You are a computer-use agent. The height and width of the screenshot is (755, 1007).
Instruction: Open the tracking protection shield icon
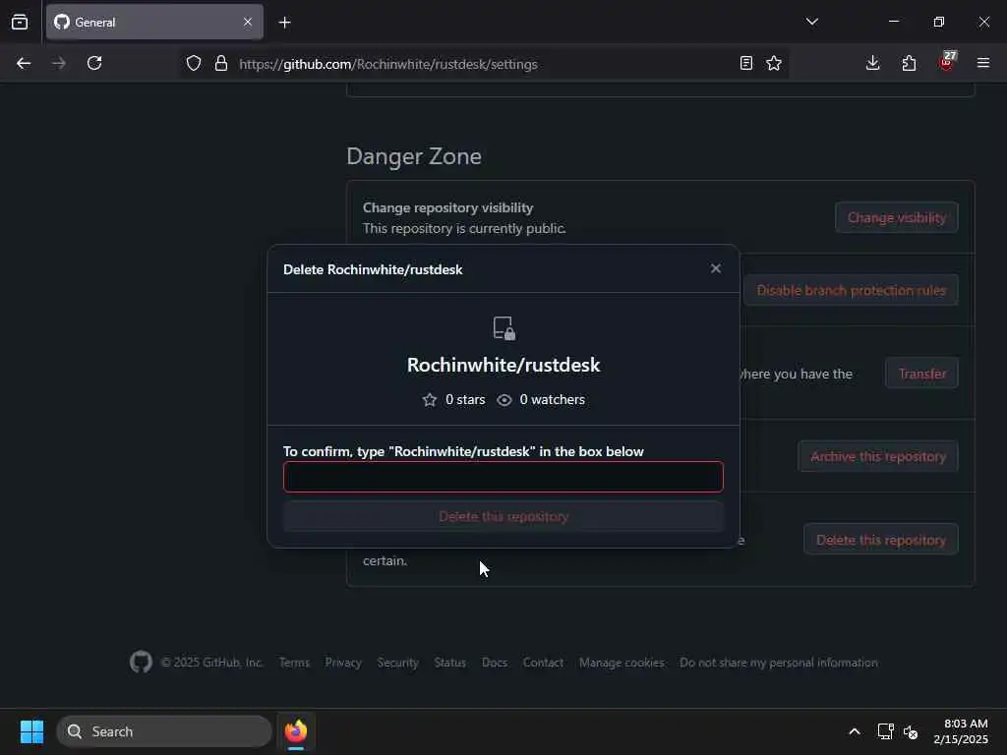(x=194, y=64)
